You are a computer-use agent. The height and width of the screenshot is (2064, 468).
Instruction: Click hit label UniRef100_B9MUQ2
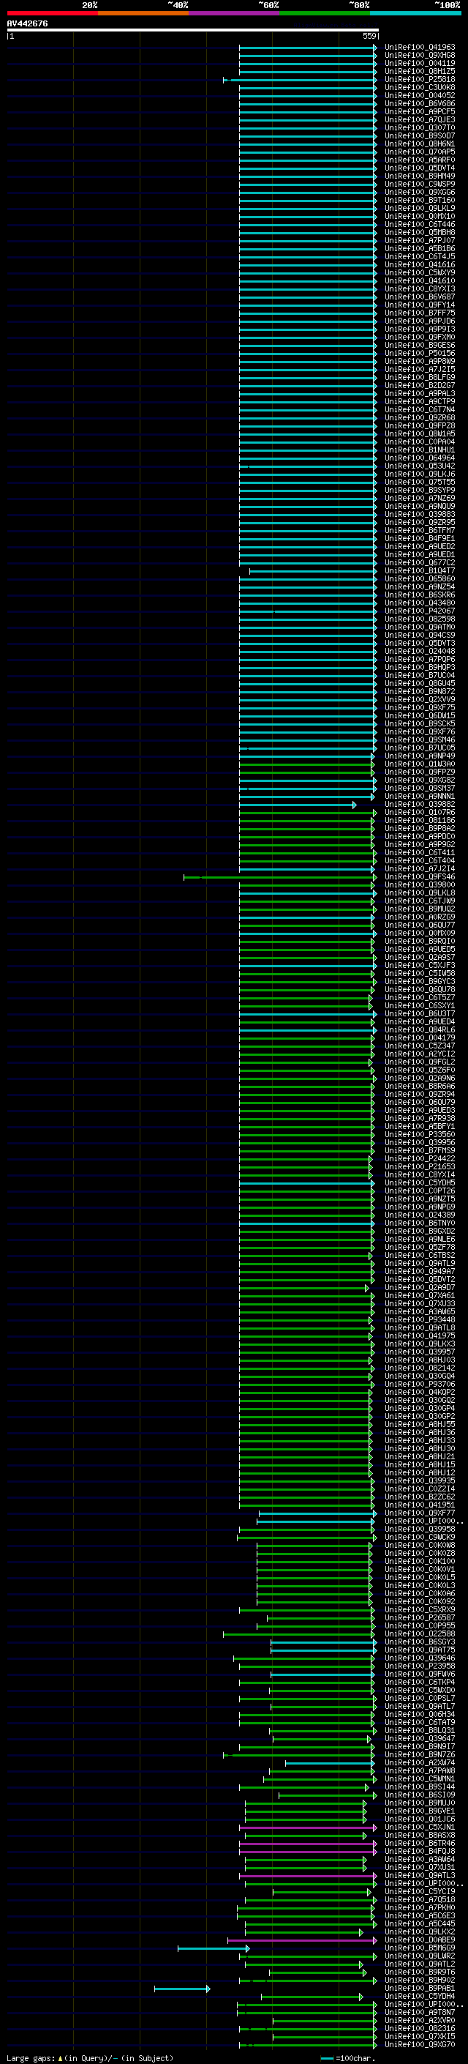[x=419, y=909]
